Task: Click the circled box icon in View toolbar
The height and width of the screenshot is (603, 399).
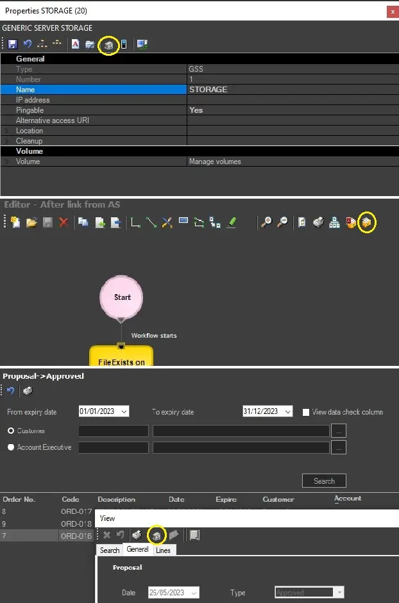Action: coord(156,534)
